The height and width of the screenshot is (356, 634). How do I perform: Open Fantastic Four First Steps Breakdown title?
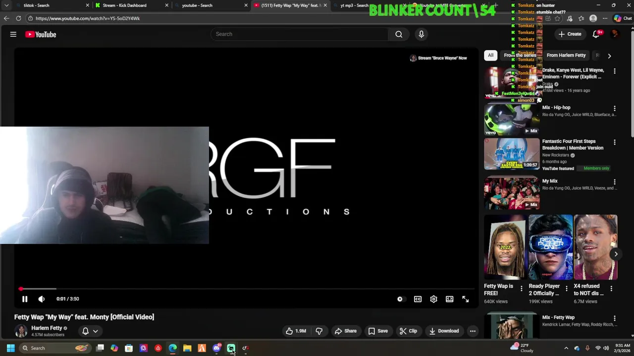pyautogui.click(x=573, y=144)
